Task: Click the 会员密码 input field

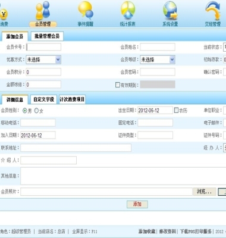Action: (158, 72)
